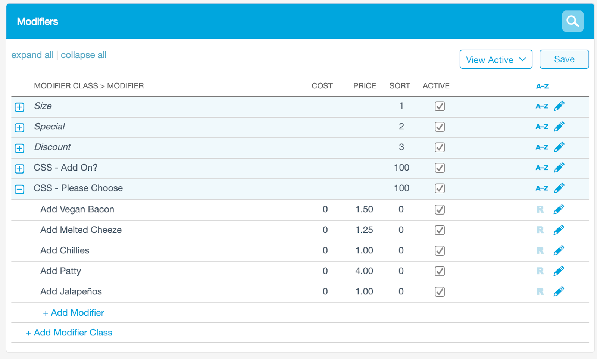Disable Active checkbox for CSS - Add On?
597x359 pixels.
tap(440, 168)
